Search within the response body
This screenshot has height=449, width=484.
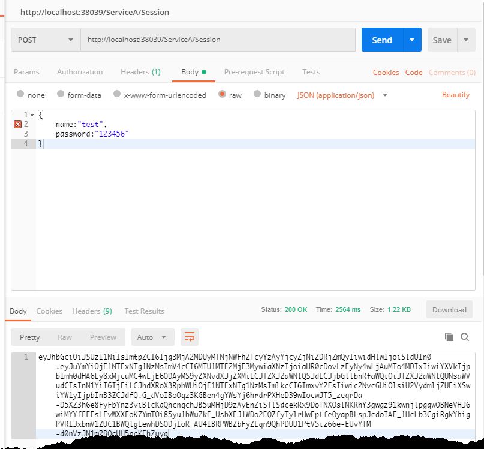465,337
